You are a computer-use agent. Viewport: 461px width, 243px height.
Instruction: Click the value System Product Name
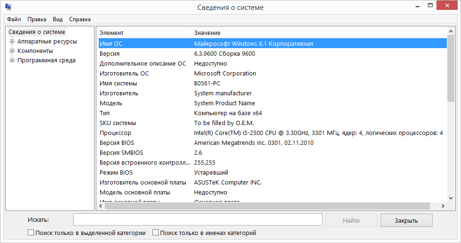(224, 103)
